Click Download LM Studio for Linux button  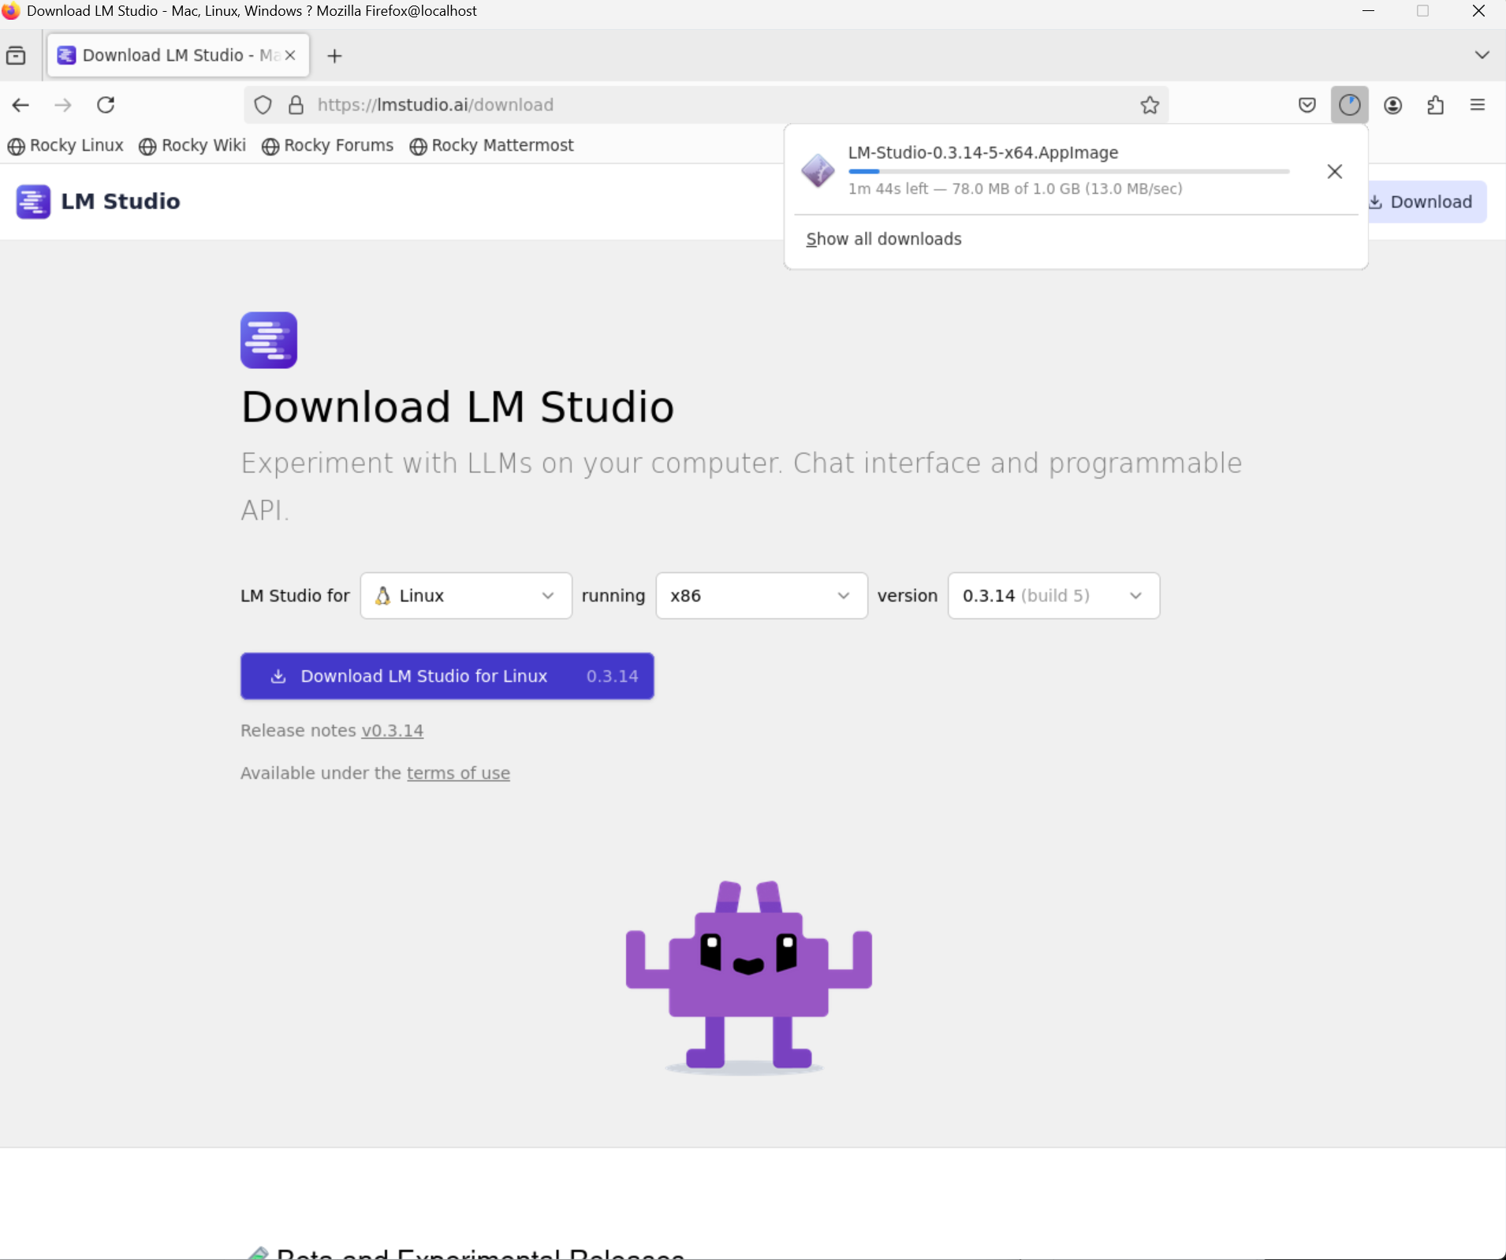pyautogui.click(x=447, y=676)
